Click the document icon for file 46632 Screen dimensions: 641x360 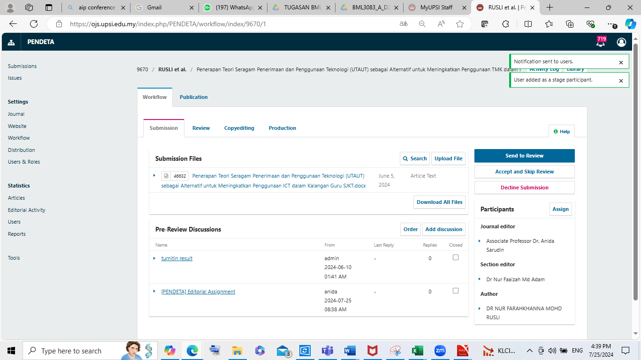click(166, 176)
